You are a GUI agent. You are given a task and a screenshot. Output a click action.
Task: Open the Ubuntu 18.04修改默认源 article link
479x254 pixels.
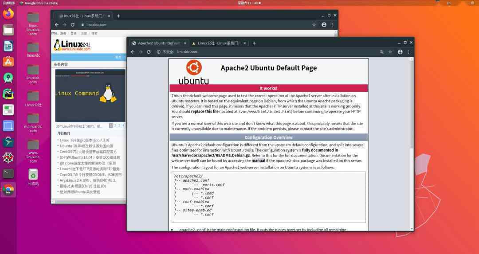86,146
